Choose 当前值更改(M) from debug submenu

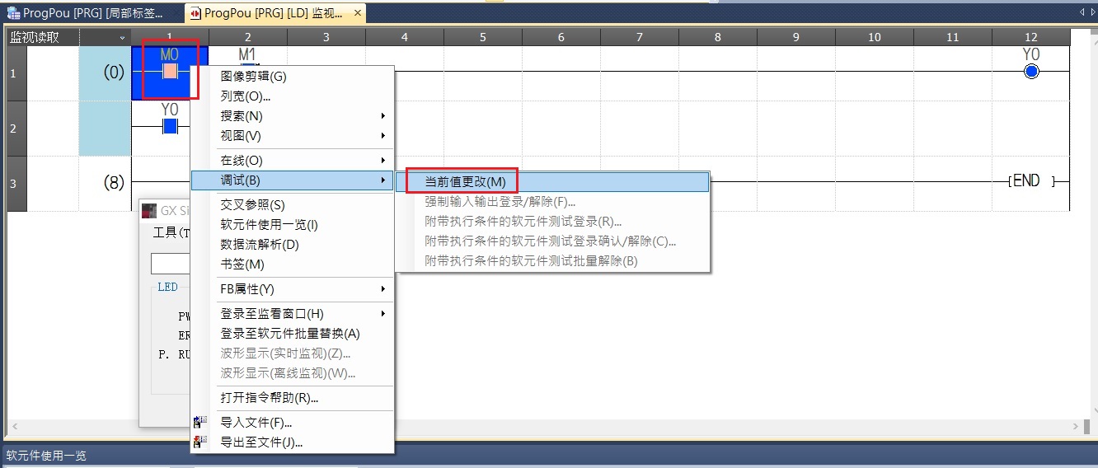465,181
